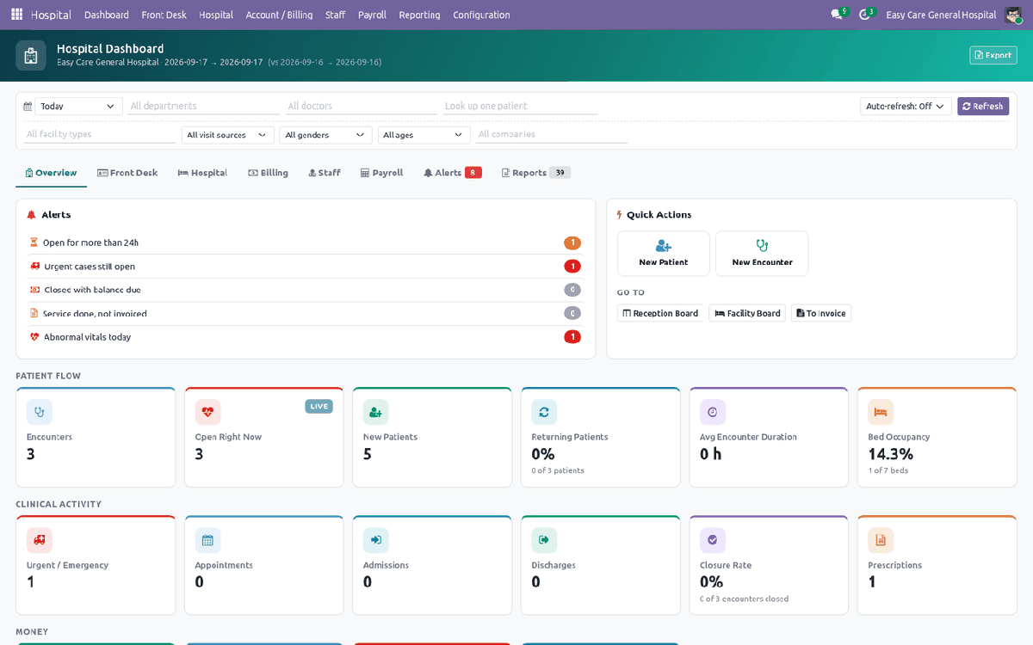This screenshot has width=1033, height=645.
Task: Switch to the Alerts tab with badge 8
Action: click(x=452, y=173)
